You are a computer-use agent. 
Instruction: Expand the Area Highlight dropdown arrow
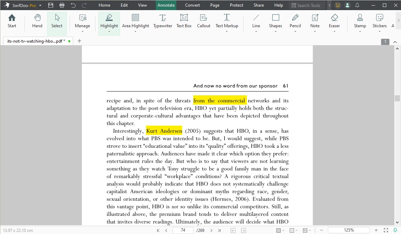pyautogui.click(x=135, y=32)
